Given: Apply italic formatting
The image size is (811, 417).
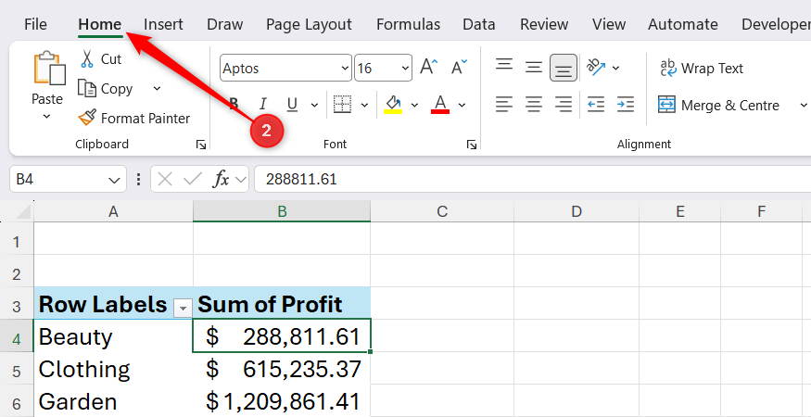Looking at the screenshot, I should click(x=262, y=105).
